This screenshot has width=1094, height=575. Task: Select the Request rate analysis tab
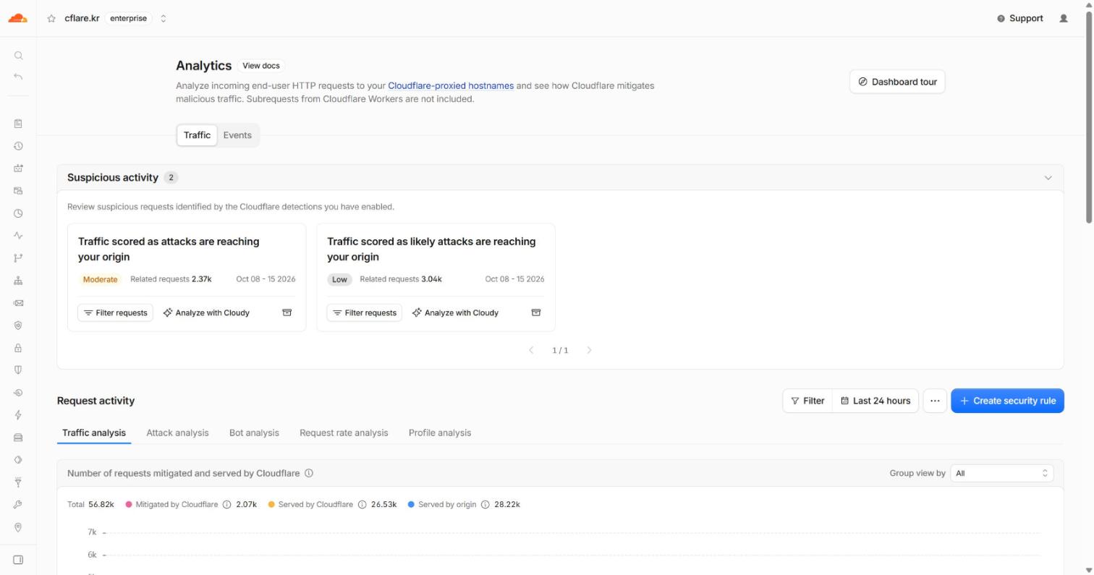tap(344, 433)
